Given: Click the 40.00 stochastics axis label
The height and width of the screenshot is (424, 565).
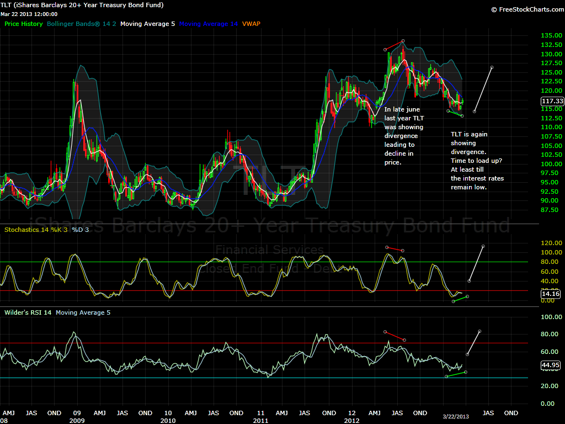Looking at the screenshot, I should click(550, 281).
